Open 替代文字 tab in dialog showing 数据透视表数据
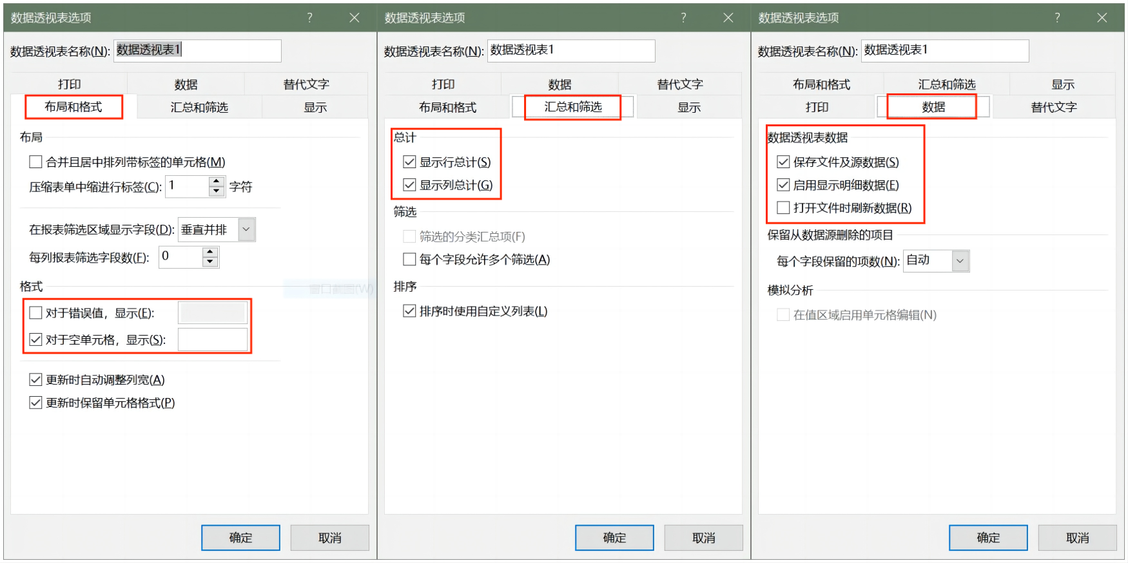 1053,108
